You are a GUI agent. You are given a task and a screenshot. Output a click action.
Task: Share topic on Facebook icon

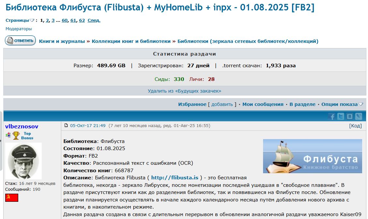pos(331,116)
